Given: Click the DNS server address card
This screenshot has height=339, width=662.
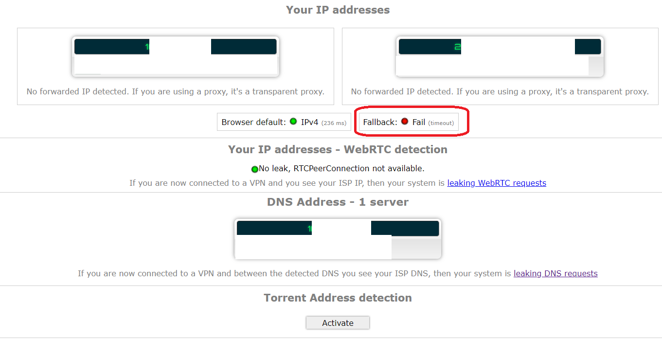Looking at the screenshot, I should [x=338, y=238].
